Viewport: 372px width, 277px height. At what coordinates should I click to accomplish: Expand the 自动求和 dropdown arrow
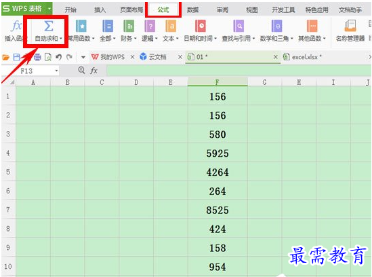61,39
